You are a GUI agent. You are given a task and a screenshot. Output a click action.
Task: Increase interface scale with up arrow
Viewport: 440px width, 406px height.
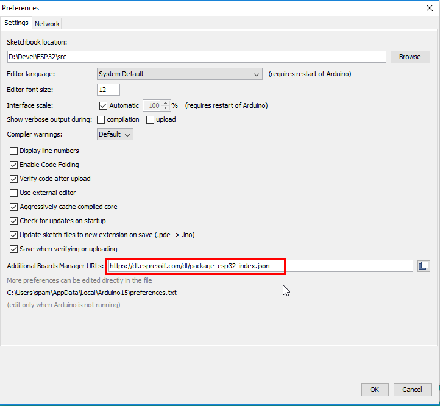click(166, 103)
